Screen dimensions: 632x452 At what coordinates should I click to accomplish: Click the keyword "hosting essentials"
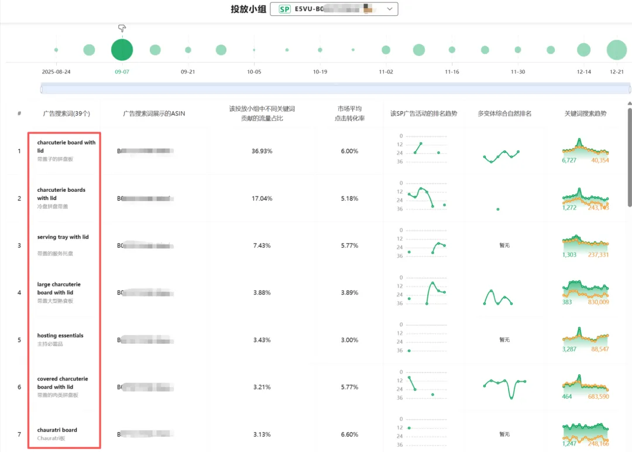(x=60, y=336)
